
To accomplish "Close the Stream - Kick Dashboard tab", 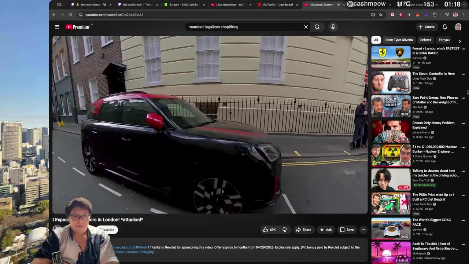I will click(x=204, y=5).
